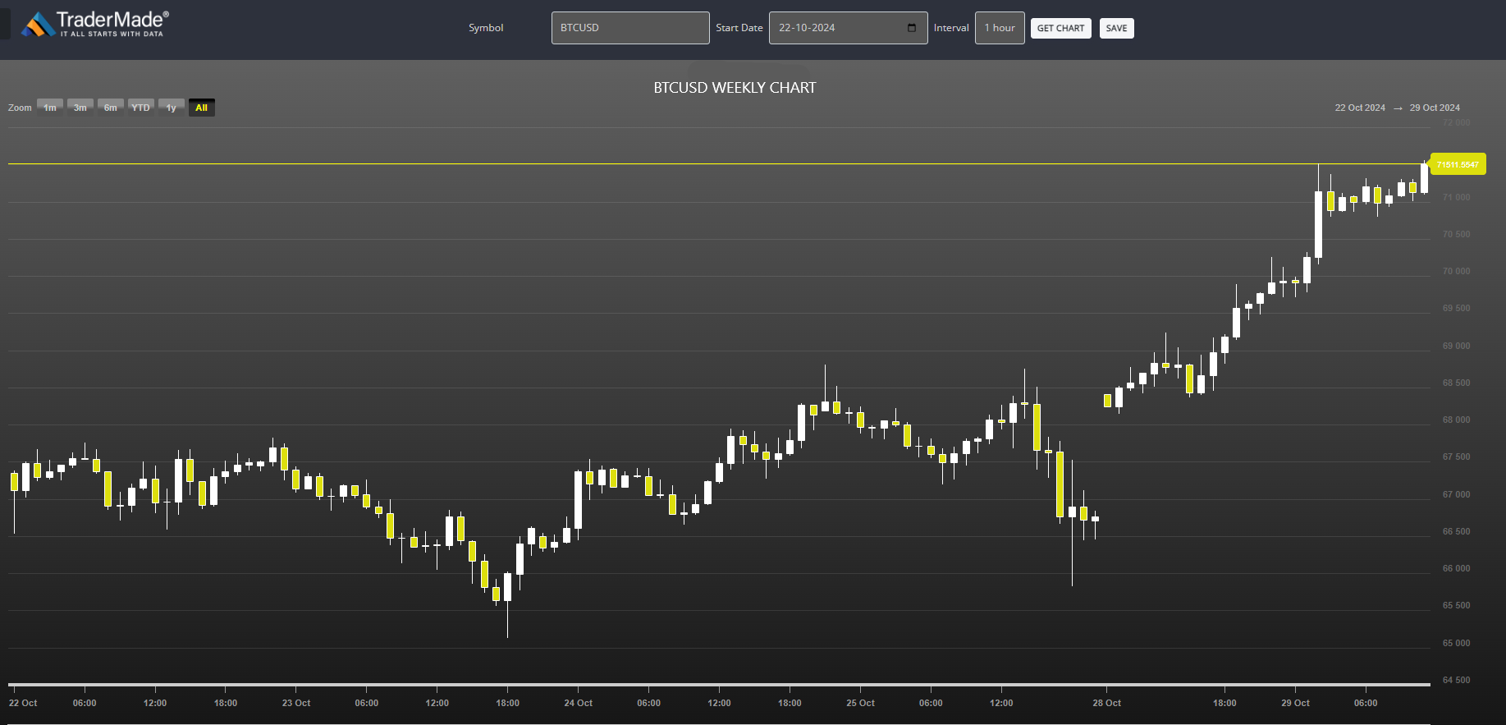Click the 22 Oct x-axis label
1506x725 pixels.
click(23, 703)
